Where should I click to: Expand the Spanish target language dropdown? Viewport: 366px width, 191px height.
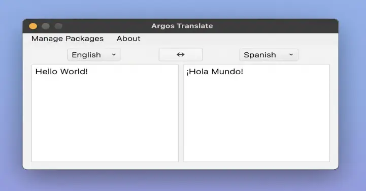click(269, 55)
